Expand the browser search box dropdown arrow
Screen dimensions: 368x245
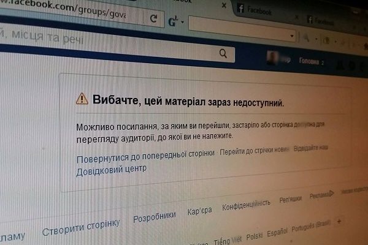[292, 36]
